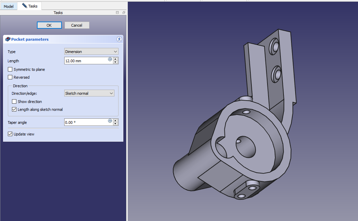Open expression editor icon in Taper angle field
The image size is (358, 221).
110,121
